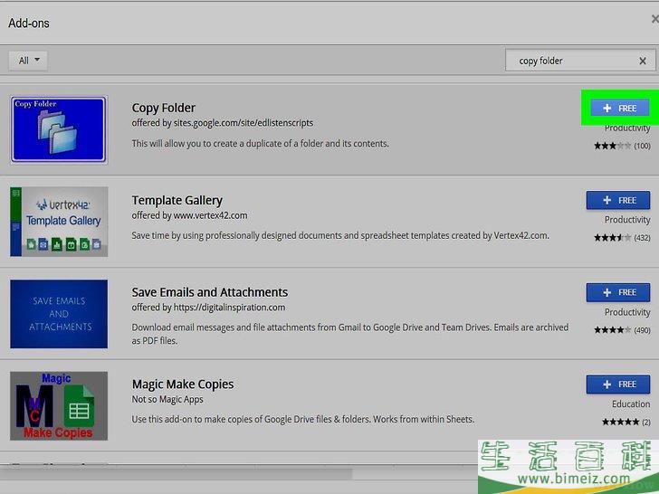Click in the copy folder search field

tap(570, 61)
